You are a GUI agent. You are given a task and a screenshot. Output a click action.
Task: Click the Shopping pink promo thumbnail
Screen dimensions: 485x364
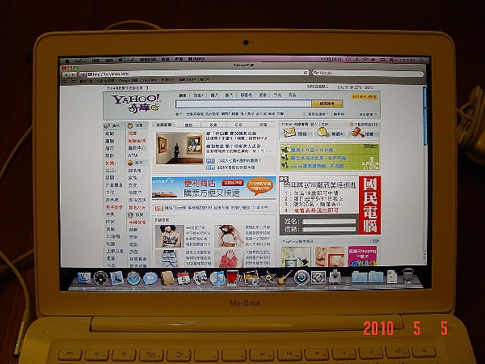click(x=362, y=256)
